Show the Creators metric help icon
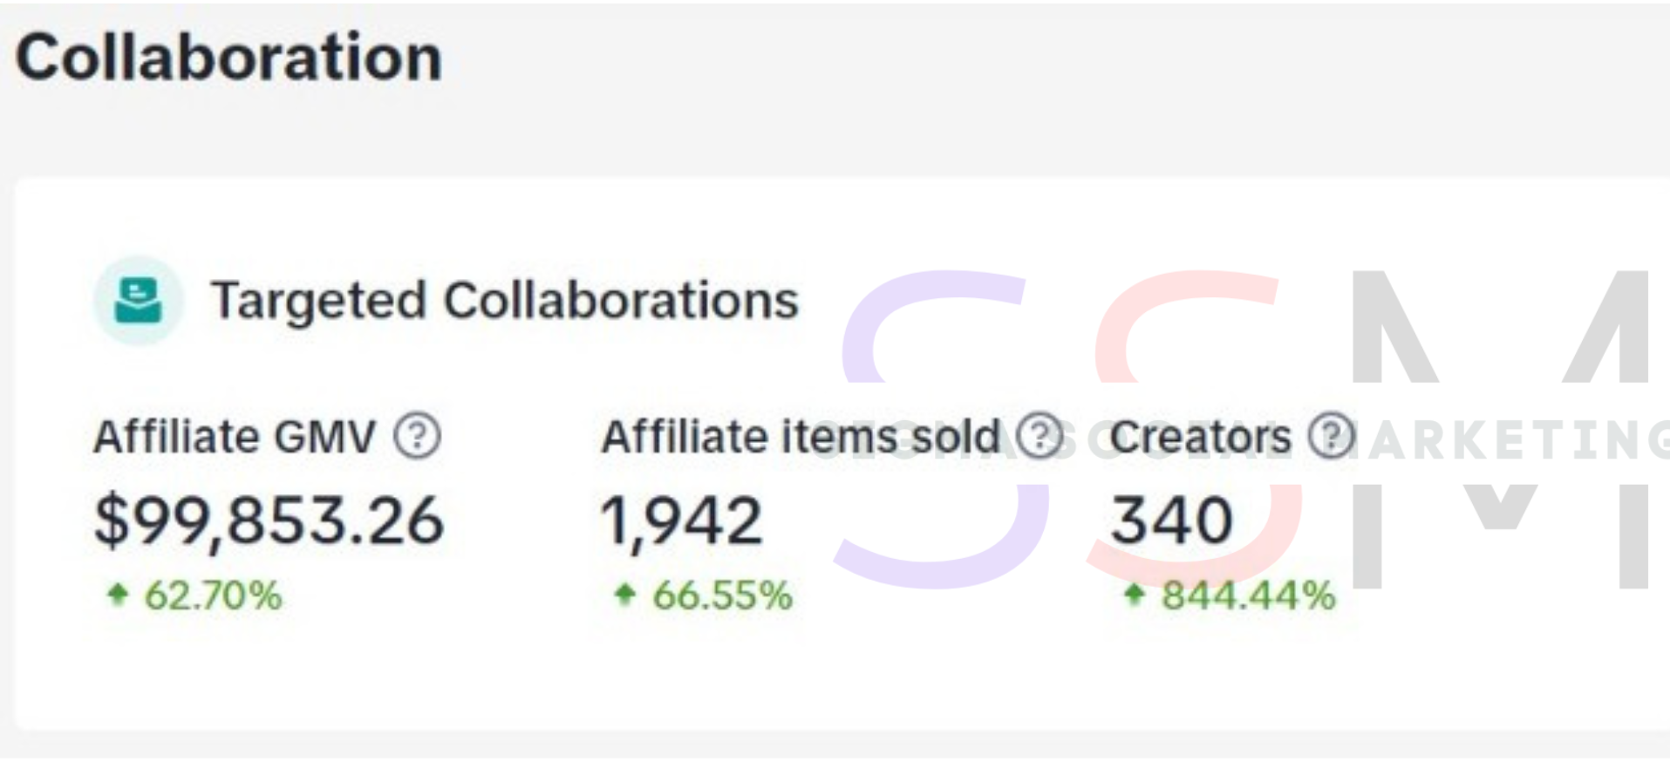Screen dimensions: 1670x762 (x=1331, y=436)
